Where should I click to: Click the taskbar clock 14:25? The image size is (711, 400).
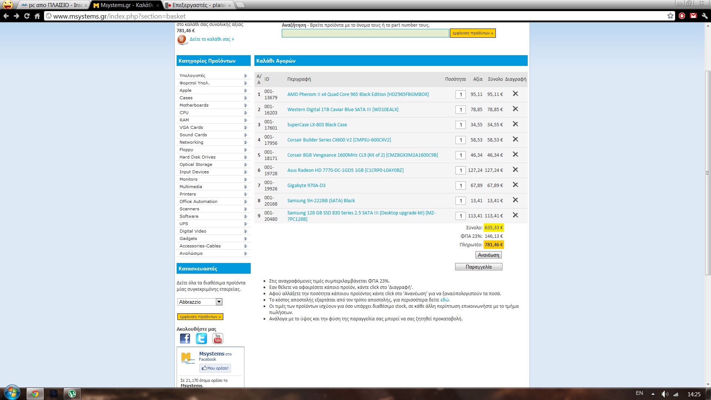pos(694,394)
